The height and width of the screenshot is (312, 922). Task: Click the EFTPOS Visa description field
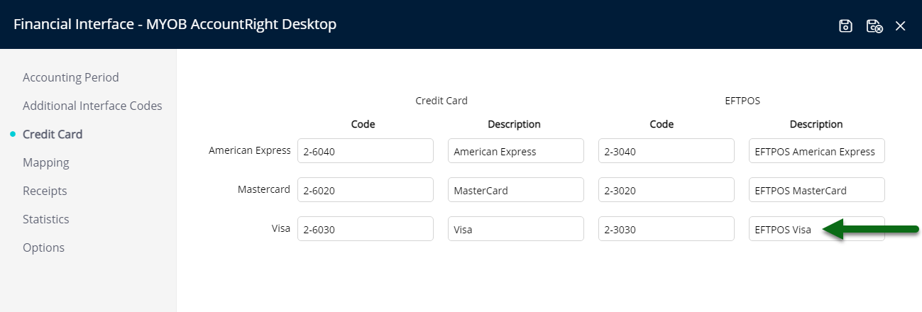817,228
